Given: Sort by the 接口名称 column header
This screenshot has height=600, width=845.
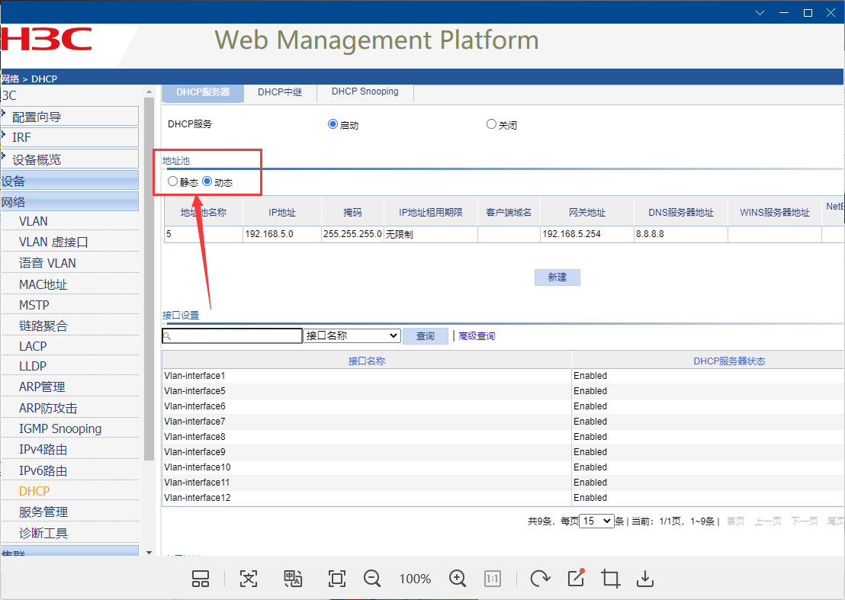Looking at the screenshot, I should pyautogui.click(x=367, y=361).
